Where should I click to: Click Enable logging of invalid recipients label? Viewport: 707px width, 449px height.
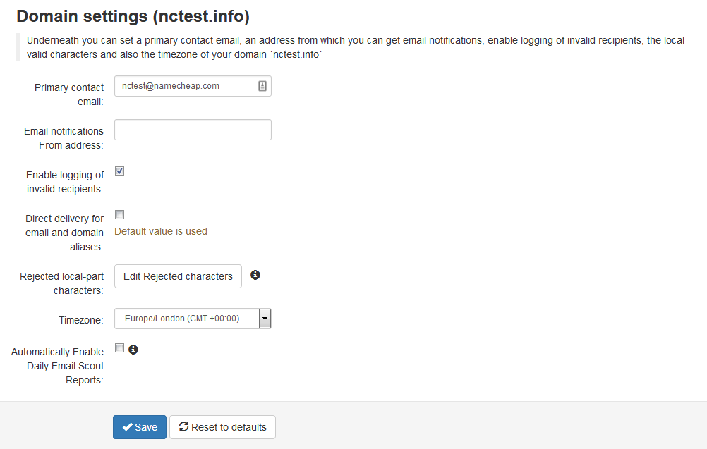65,182
